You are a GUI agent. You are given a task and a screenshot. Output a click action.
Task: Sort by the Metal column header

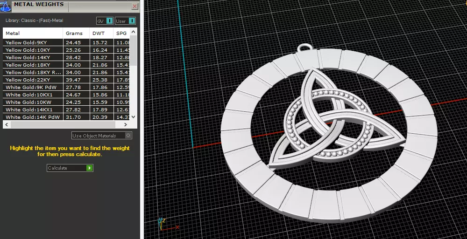(33, 33)
